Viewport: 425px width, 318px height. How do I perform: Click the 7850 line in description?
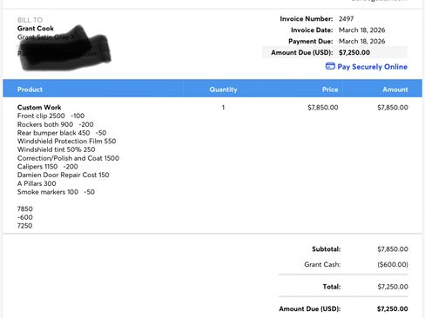24,209
